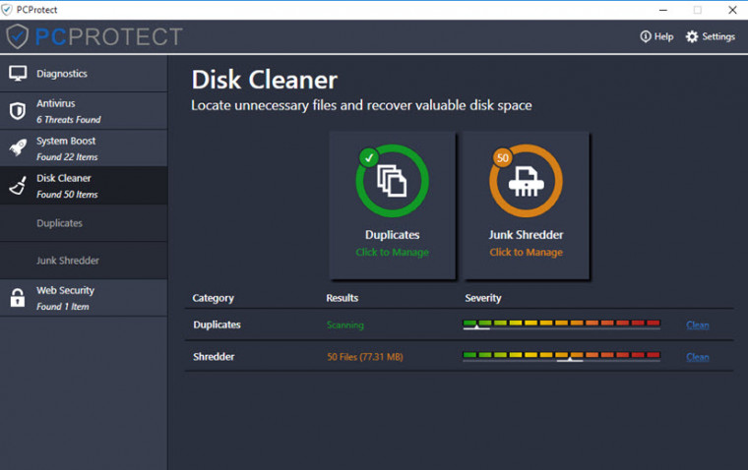The width and height of the screenshot is (748, 470).
Task: Select Disk Cleaner in the sidebar
Action: [84, 186]
